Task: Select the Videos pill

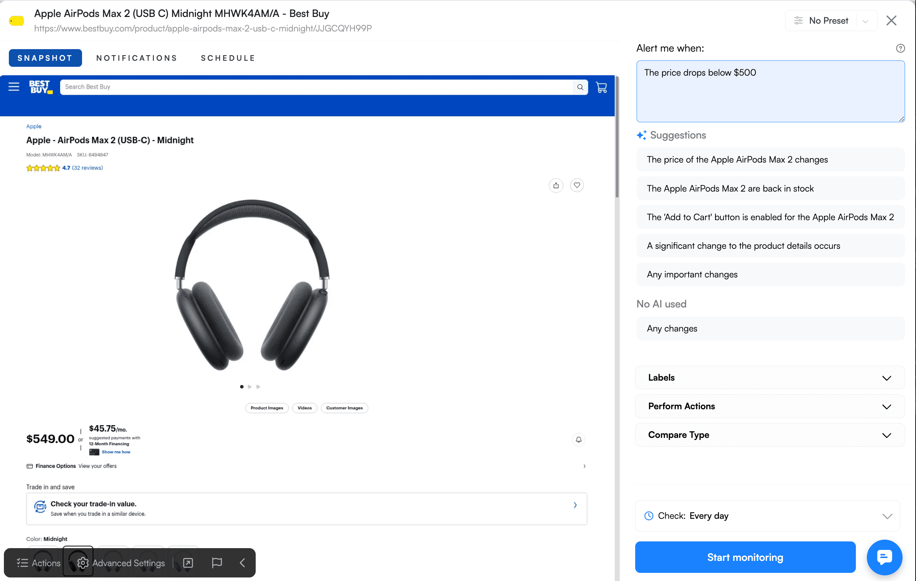Action: (x=304, y=408)
